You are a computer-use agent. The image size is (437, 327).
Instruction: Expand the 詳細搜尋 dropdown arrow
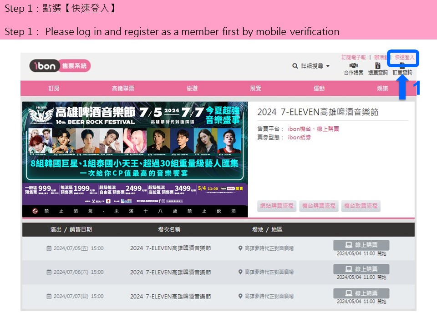click(x=328, y=66)
